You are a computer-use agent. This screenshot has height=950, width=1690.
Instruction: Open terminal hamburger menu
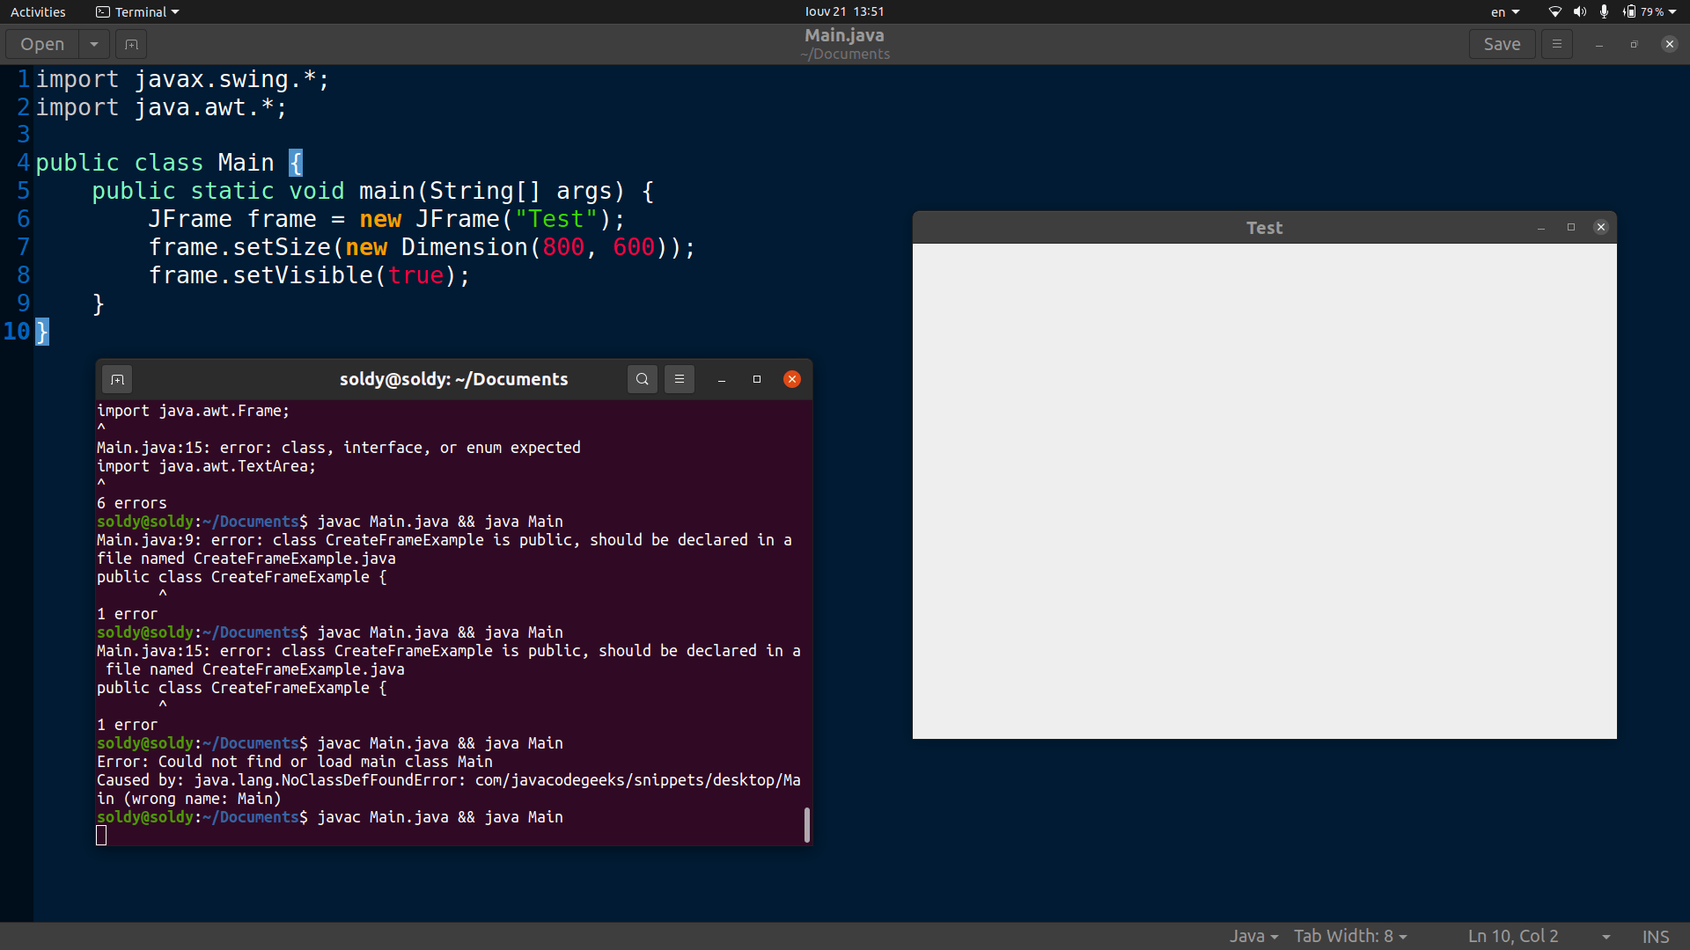[x=679, y=379]
